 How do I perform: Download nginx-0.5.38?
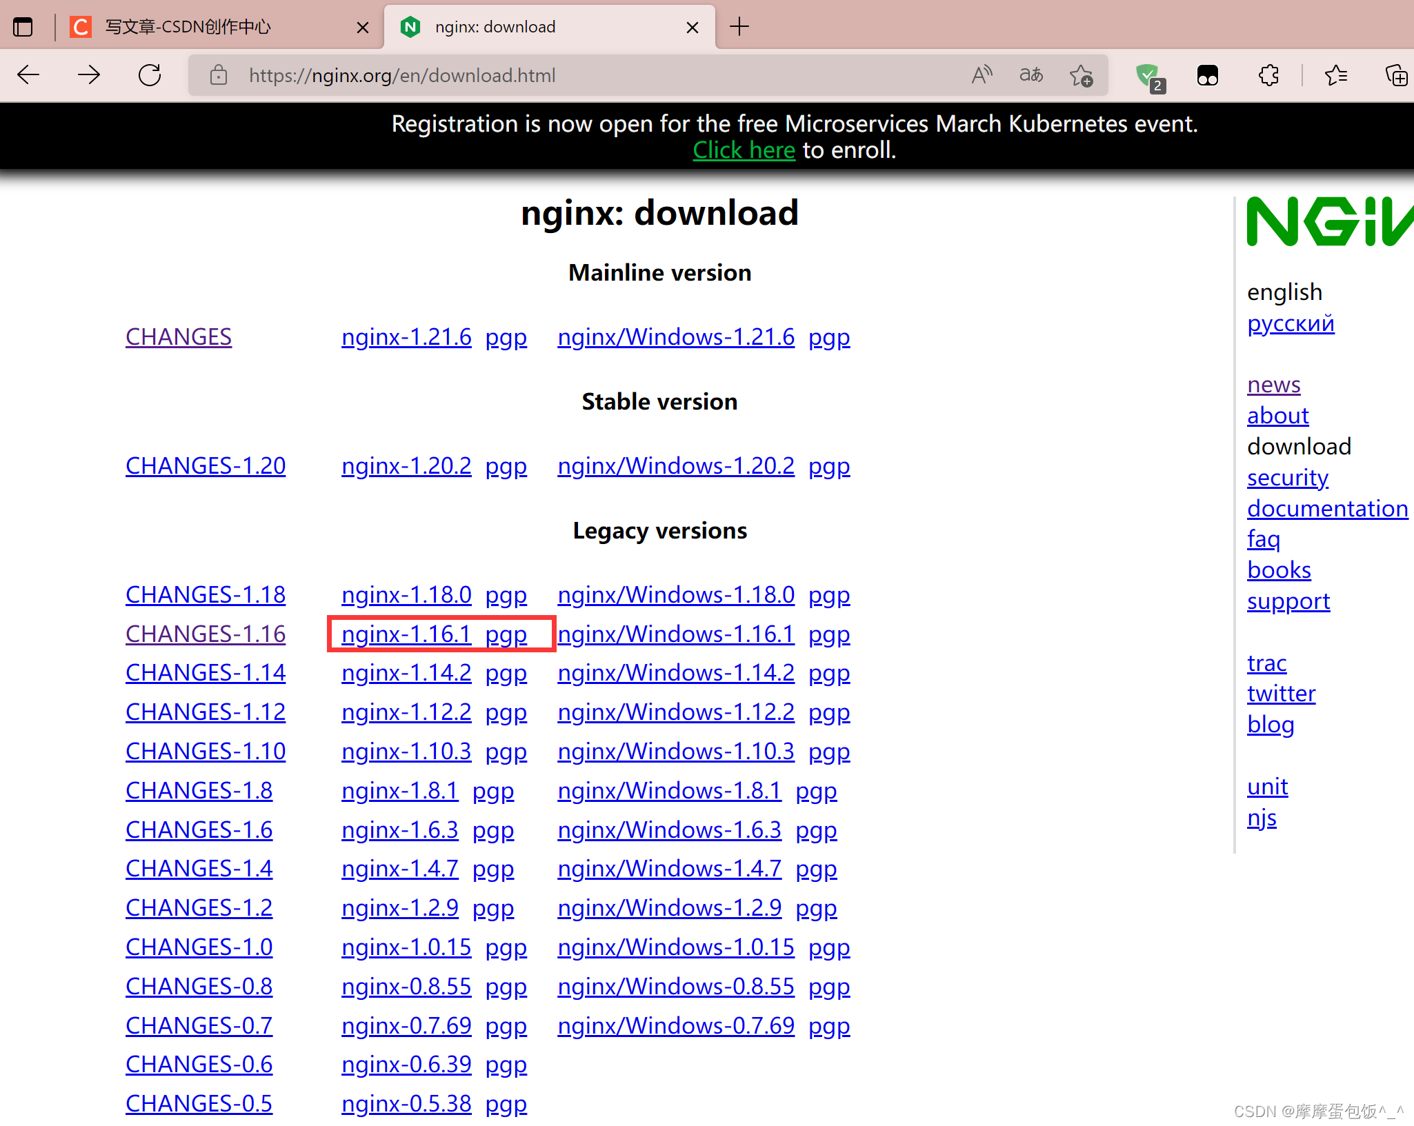pos(406,1103)
